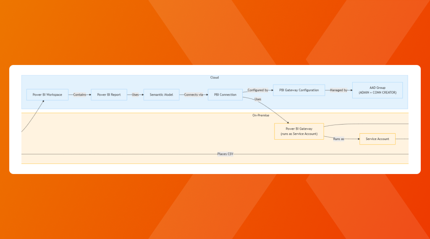Viewport: 430px width, 239px height.
Task: Click the "On-Premise" group title
Action: [x=261, y=116]
